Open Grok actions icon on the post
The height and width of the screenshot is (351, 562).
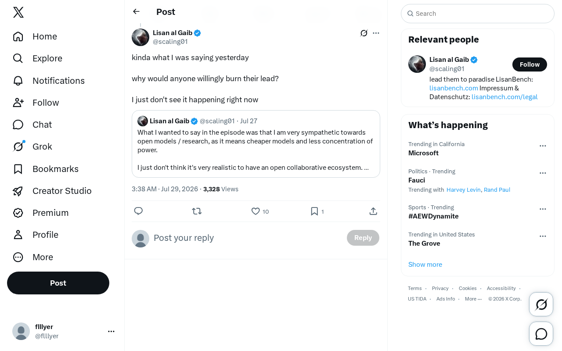click(x=364, y=33)
